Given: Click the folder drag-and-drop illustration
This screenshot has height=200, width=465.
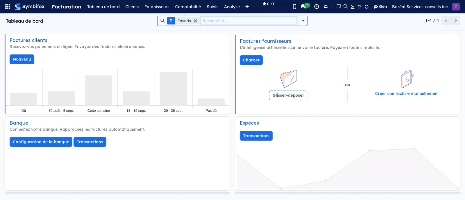Looking at the screenshot, I should [288, 79].
